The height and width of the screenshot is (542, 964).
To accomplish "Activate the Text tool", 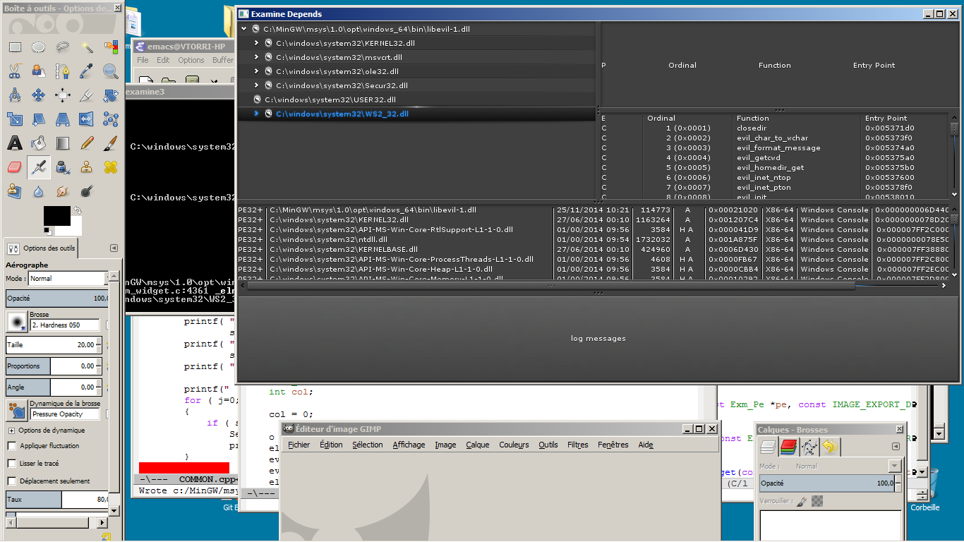I will click(15, 143).
